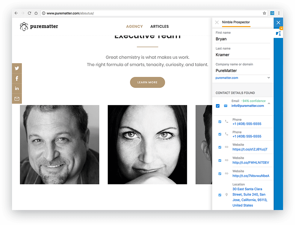Click the Facebook share icon

[17, 78]
